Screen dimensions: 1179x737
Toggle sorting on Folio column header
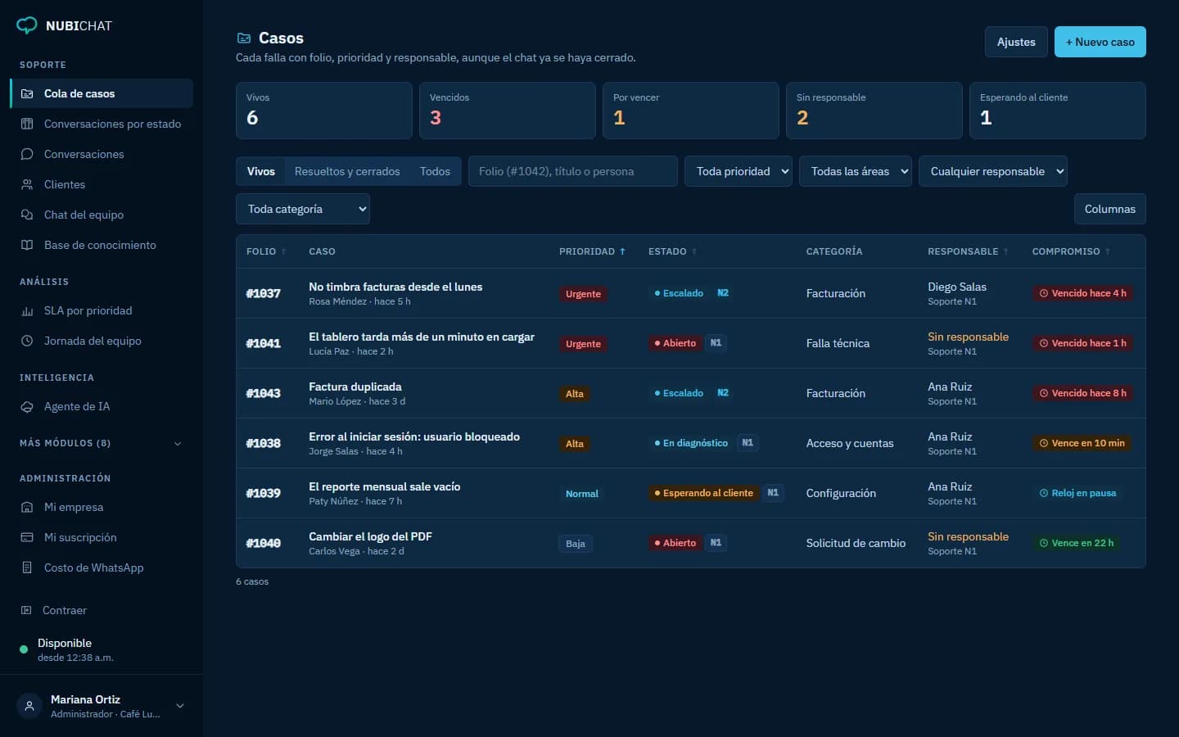coord(266,251)
